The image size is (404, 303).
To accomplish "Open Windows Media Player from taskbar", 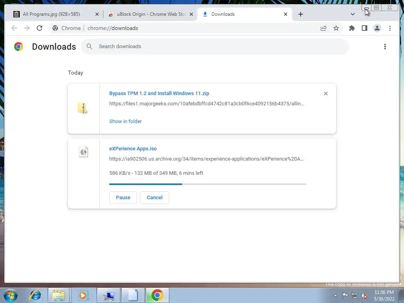I will (84, 295).
